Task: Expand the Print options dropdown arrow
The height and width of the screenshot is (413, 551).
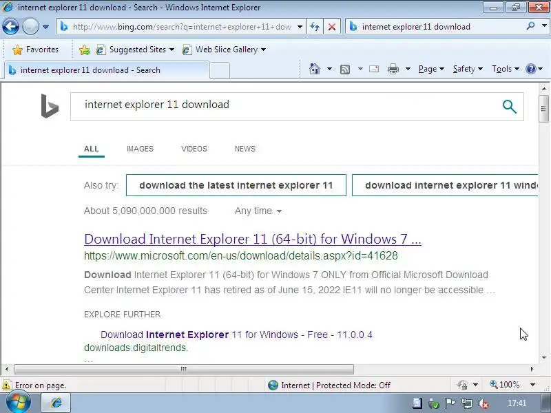Action: [x=408, y=69]
